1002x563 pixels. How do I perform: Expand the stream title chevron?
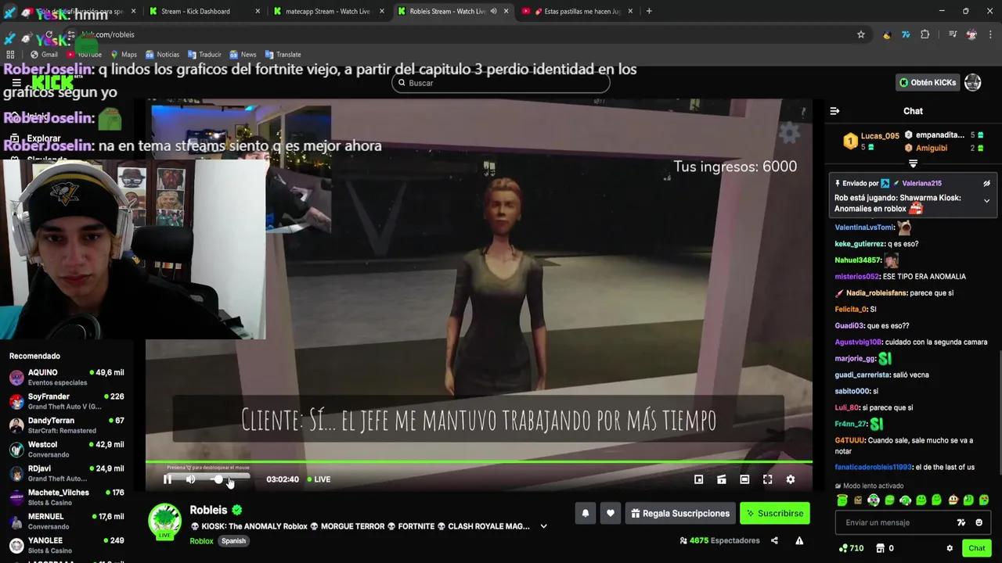543,526
